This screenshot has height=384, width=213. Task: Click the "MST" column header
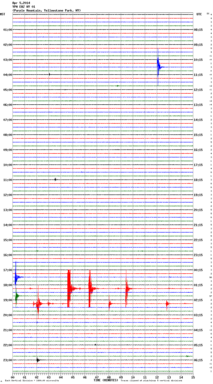click(3, 14)
